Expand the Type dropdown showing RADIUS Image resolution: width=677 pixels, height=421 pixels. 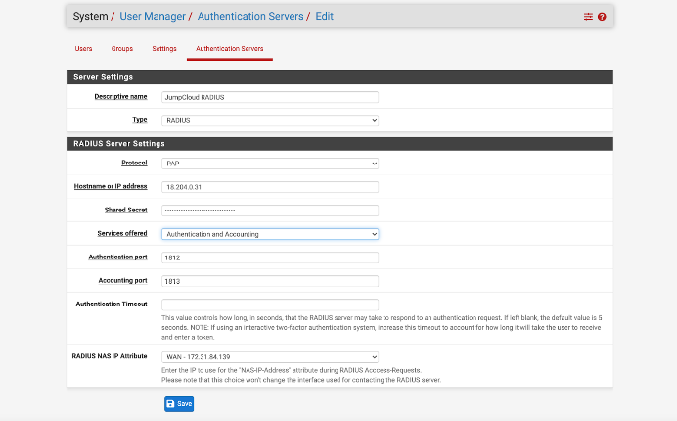click(269, 120)
